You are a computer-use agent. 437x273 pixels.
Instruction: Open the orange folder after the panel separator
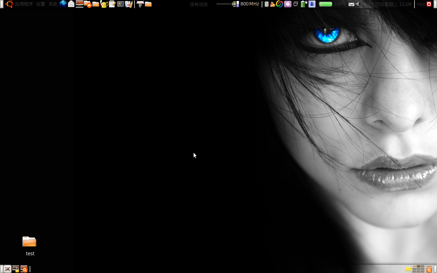148,4
